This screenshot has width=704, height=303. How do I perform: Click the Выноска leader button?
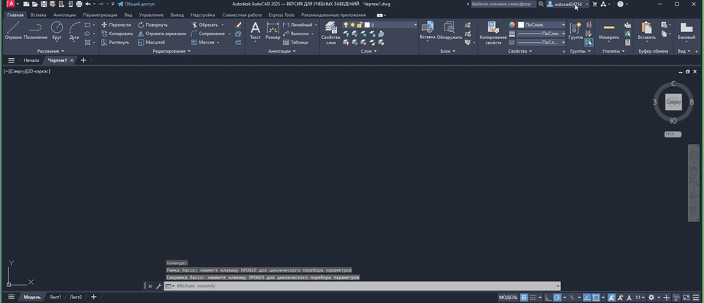(x=296, y=34)
